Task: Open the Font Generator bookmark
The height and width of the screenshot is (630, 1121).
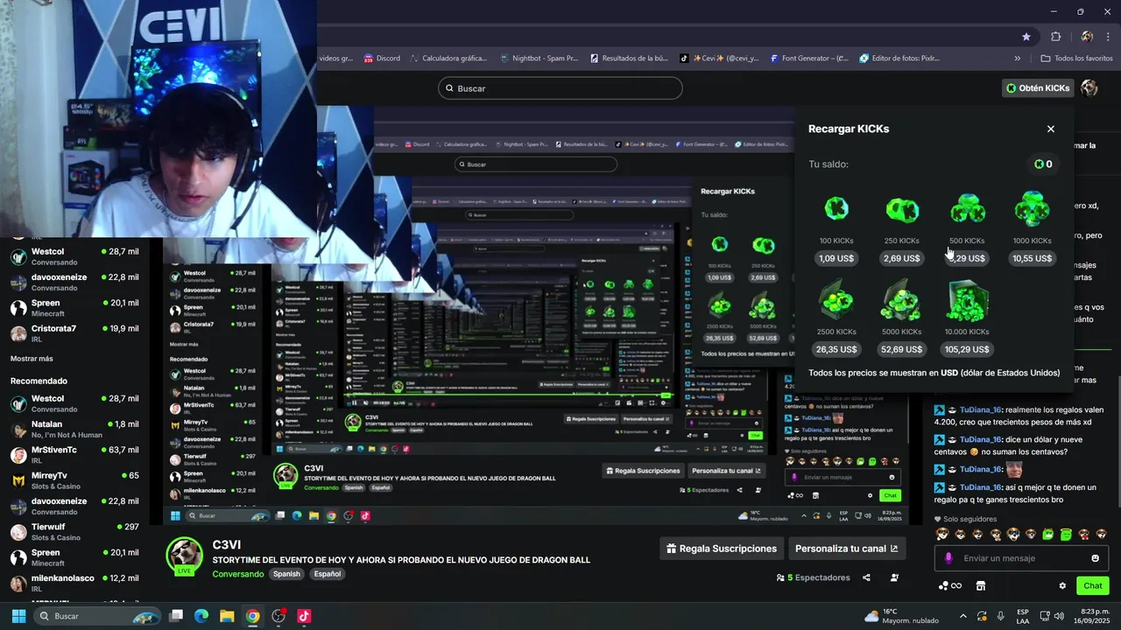Action: click(810, 59)
